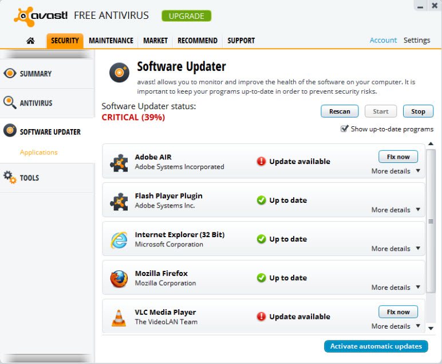Click the Stop button
Viewport: 442px width, 364px height.
(x=418, y=111)
